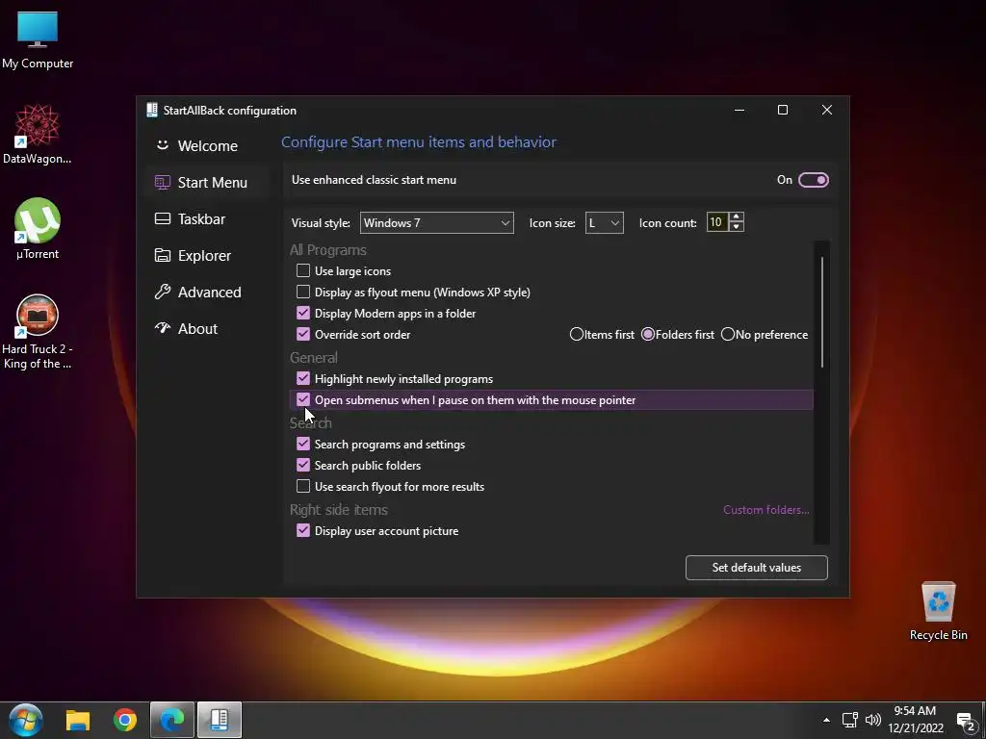Go to the Welcome section
The width and height of the screenshot is (986, 739).
point(208,146)
